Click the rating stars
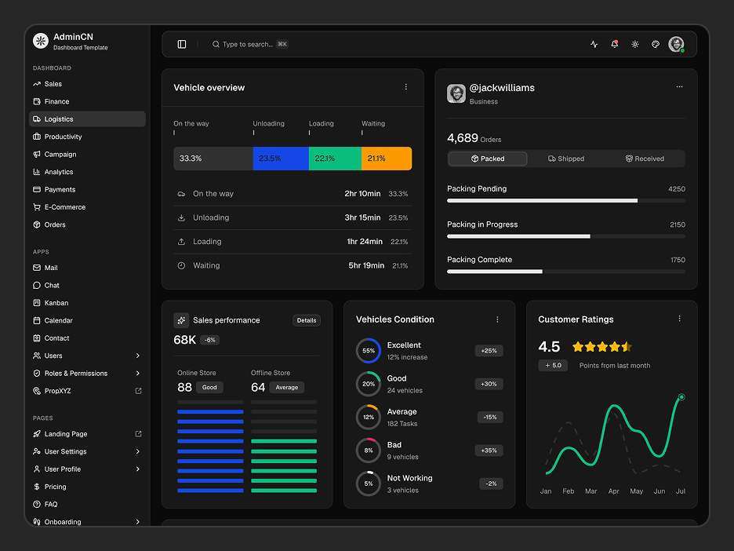 point(602,347)
